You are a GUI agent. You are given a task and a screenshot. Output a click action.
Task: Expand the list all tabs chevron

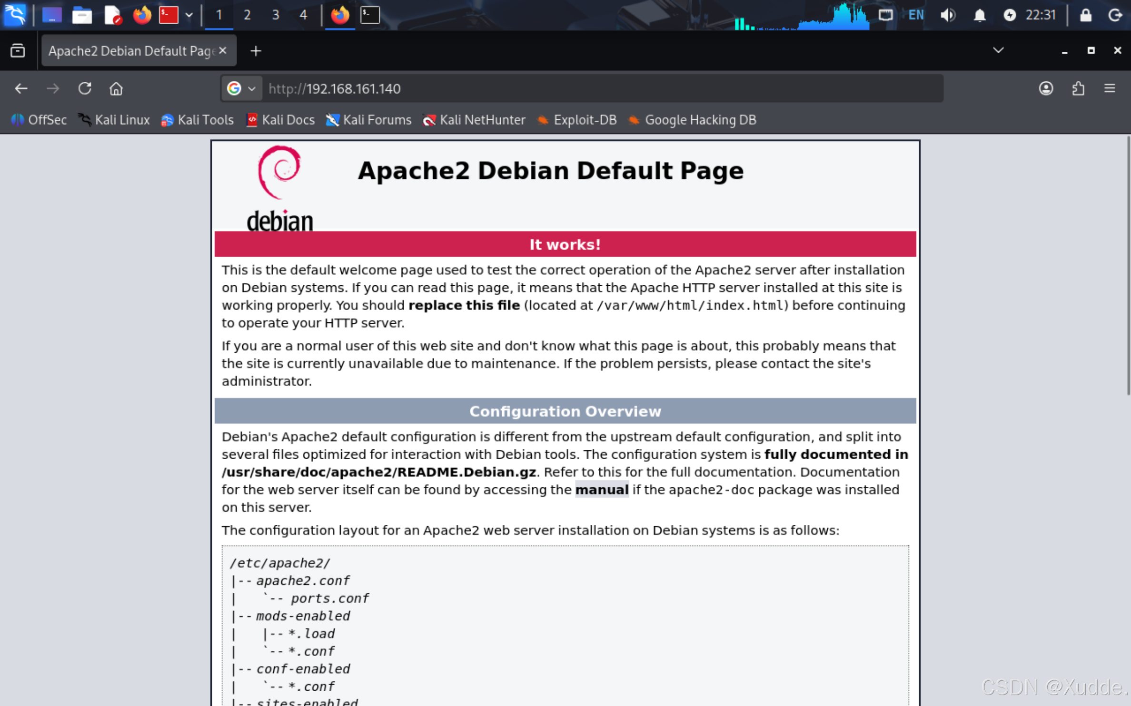click(x=998, y=50)
